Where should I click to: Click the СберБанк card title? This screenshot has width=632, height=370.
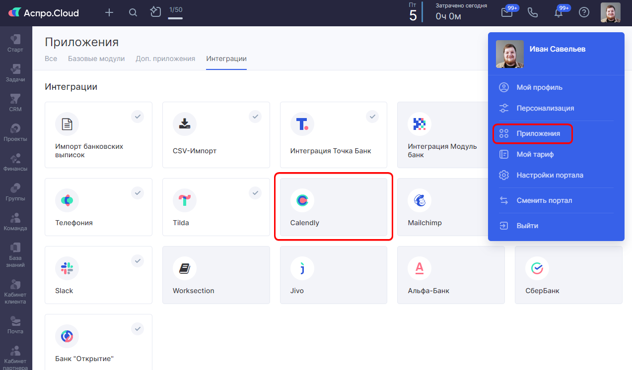tap(542, 291)
